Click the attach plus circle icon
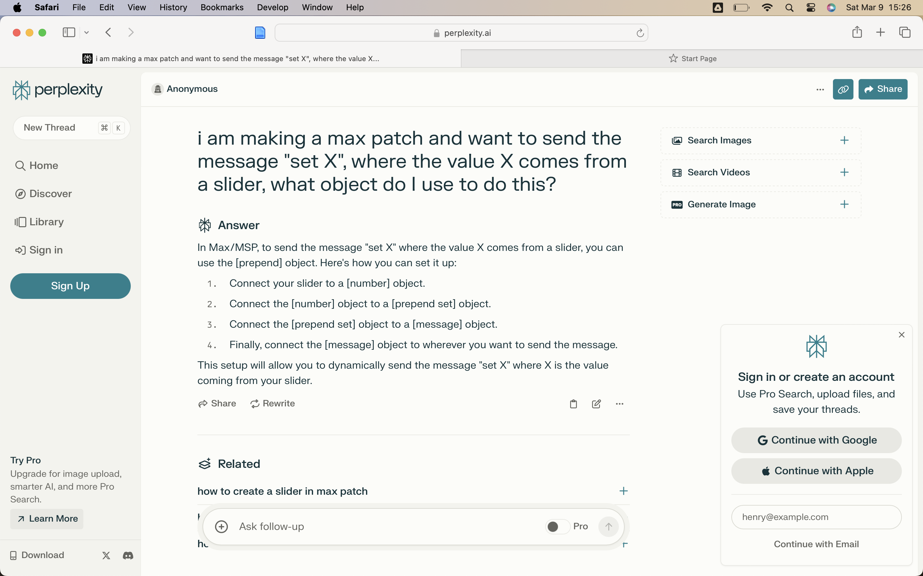923x576 pixels. tap(221, 526)
